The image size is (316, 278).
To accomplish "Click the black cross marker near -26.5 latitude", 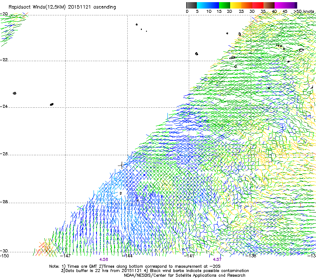I will pyautogui.click(x=122, y=165).
